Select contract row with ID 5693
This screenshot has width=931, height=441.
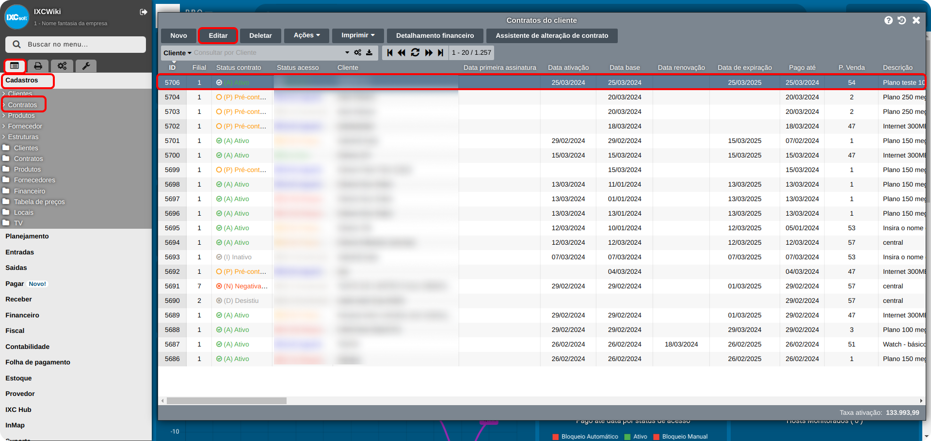pyautogui.click(x=172, y=257)
